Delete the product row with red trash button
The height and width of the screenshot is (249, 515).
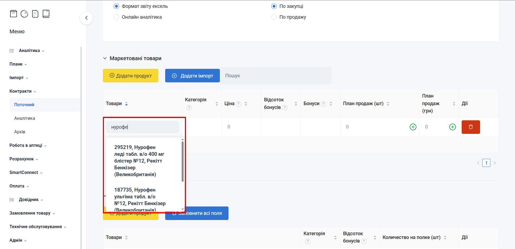click(x=471, y=127)
